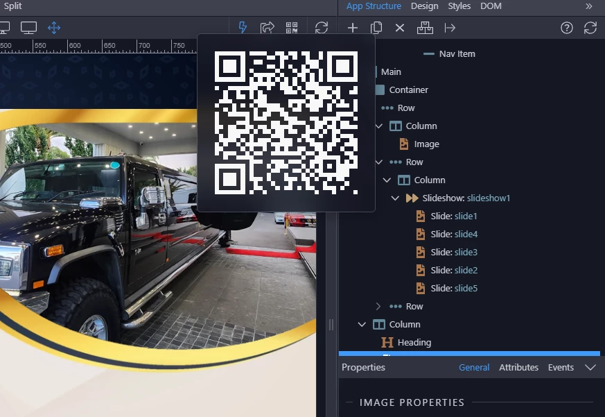The width and height of the screenshot is (605, 417).
Task: Select Slide: slide5 in the tree
Action: (454, 289)
